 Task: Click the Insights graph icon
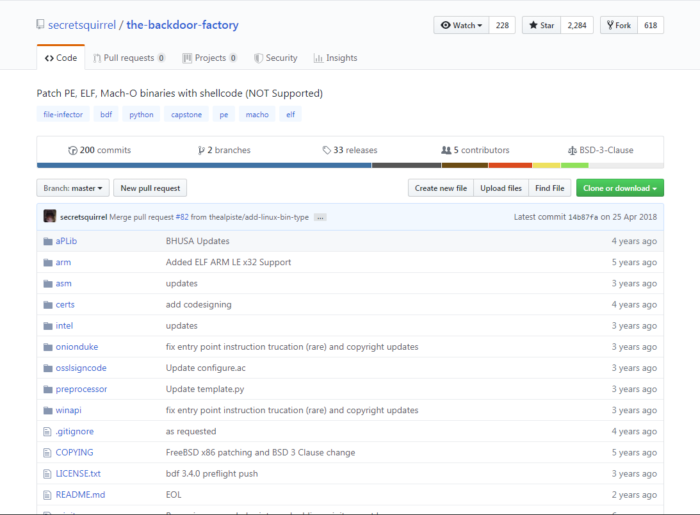tap(318, 58)
